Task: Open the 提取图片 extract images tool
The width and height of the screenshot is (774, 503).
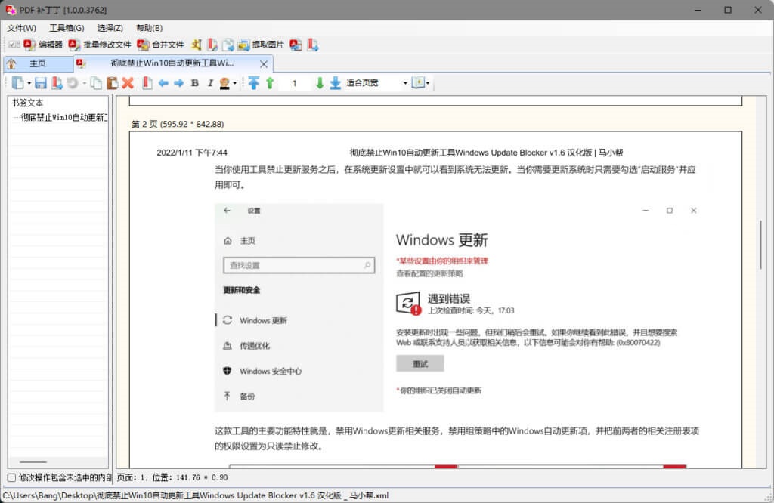Action: [x=261, y=45]
